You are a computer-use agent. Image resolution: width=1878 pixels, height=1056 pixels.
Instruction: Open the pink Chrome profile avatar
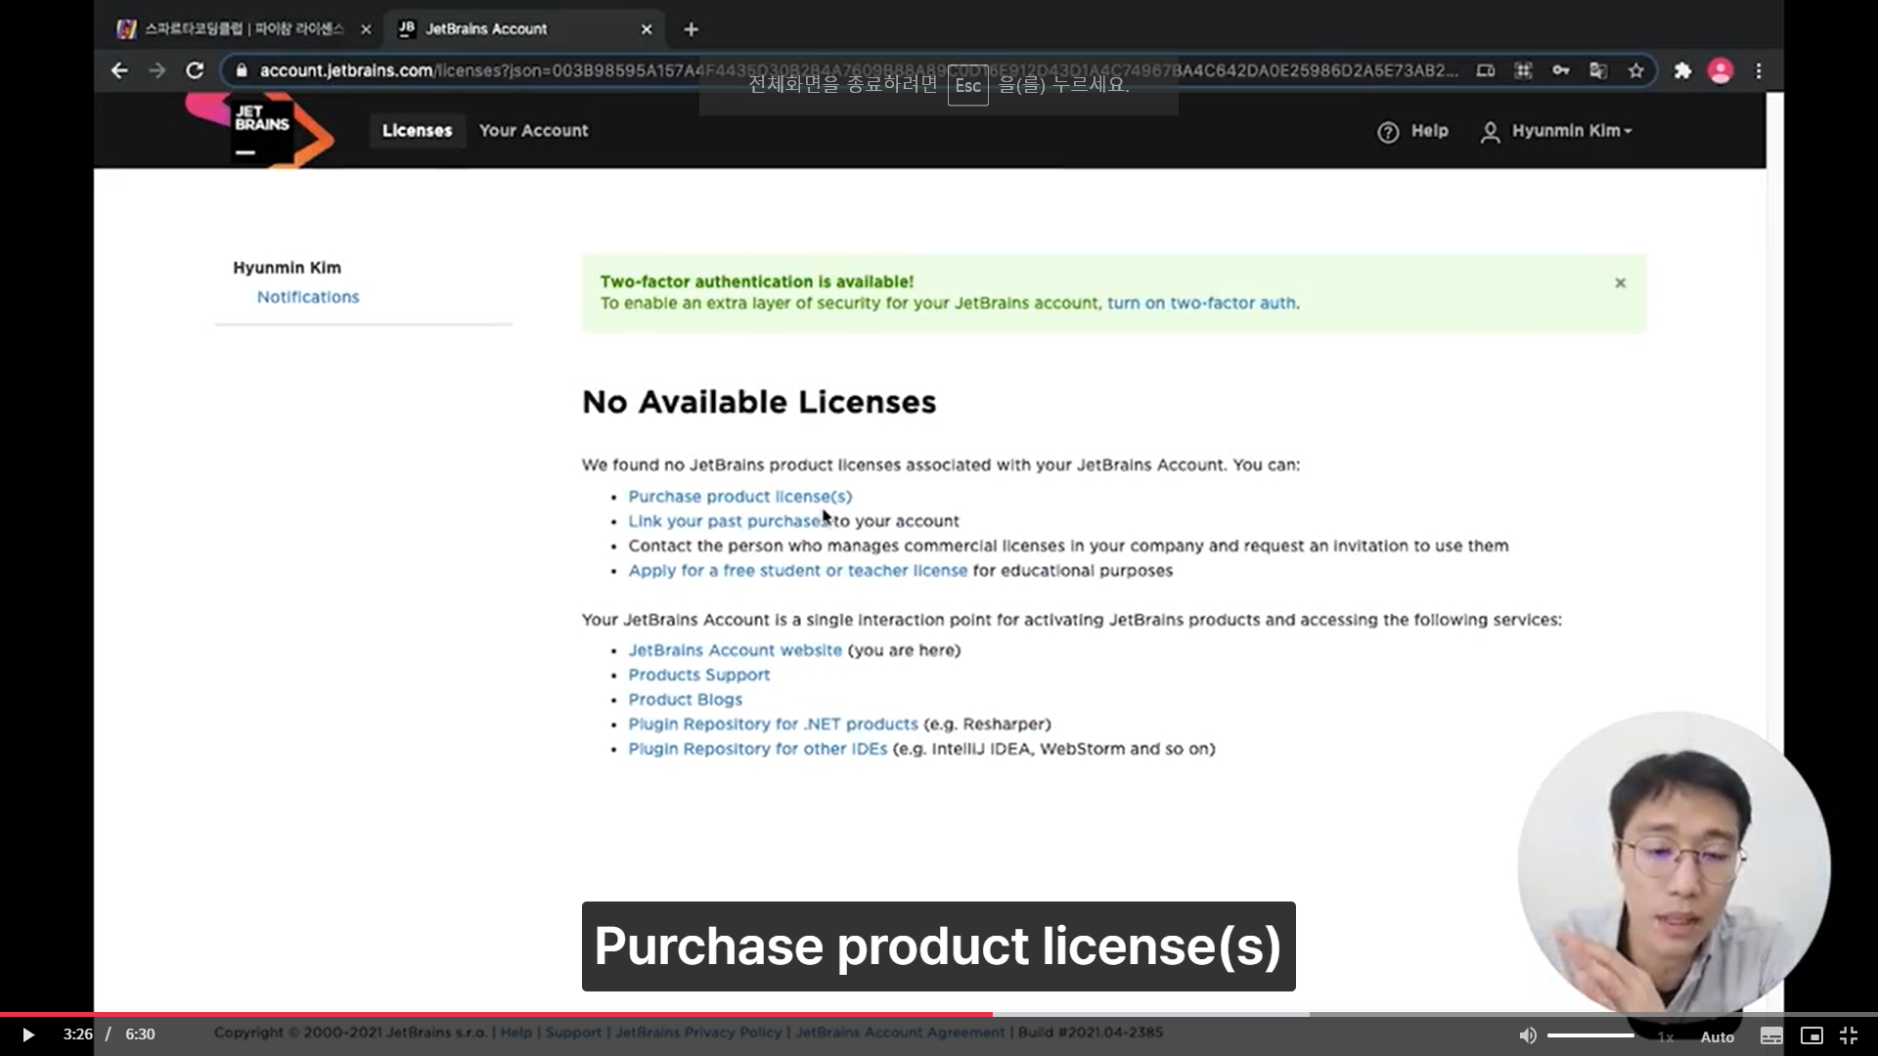click(x=1721, y=70)
